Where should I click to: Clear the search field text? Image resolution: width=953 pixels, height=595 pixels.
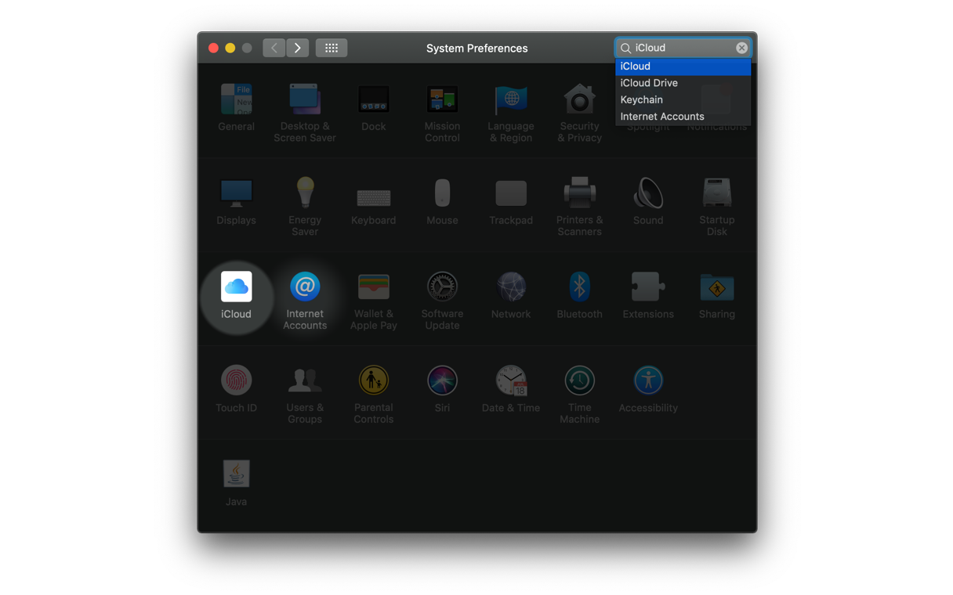coord(741,48)
